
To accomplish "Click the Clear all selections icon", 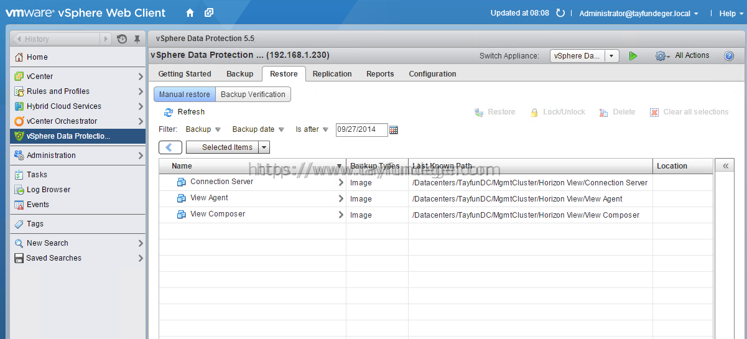I will 654,113.
